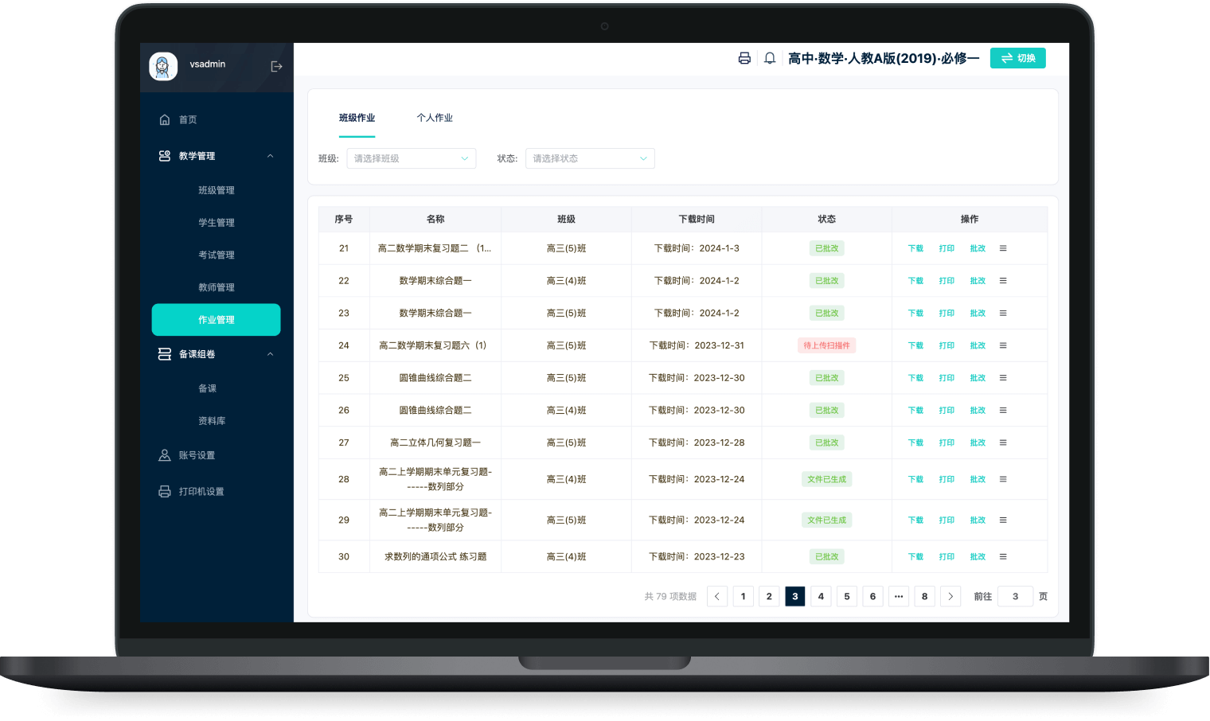Image resolution: width=1210 pixels, height=721 pixels.
Task: Click 打印 link in row 28
Action: coord(947,479)
